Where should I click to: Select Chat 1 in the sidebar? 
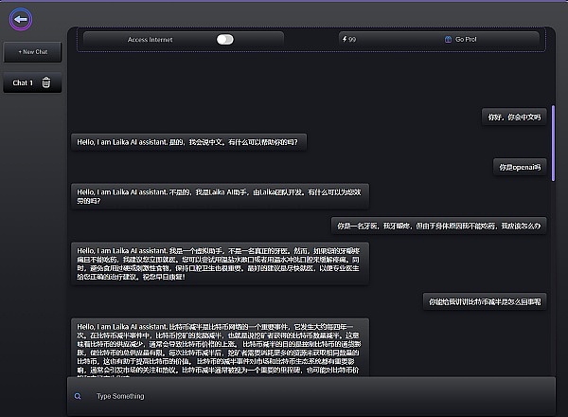(x=23, y=83)
